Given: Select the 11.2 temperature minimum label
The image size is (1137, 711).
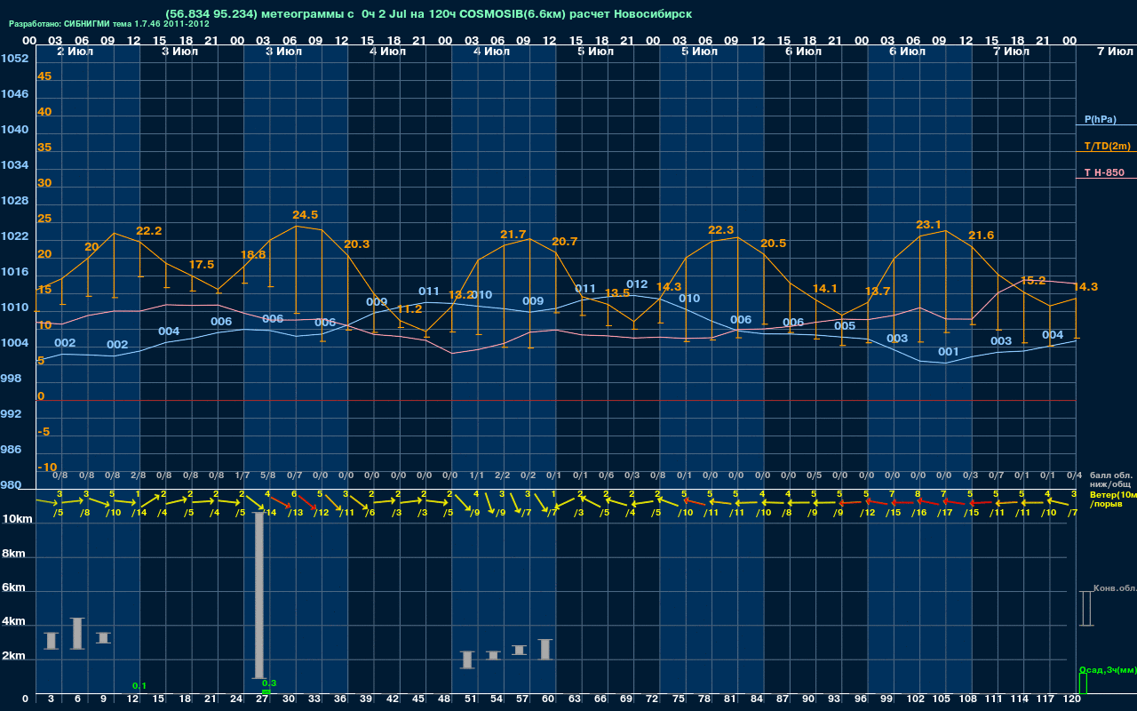Looking at the screenshot, I should point(409,309).
